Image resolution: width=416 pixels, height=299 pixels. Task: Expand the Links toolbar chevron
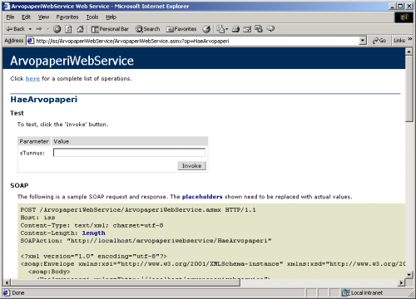coord(410,39)
